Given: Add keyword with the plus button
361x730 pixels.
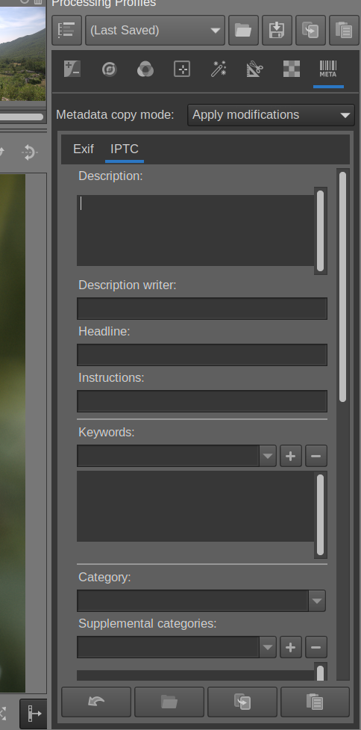Looking at the screenshot, I should point(291,456).
